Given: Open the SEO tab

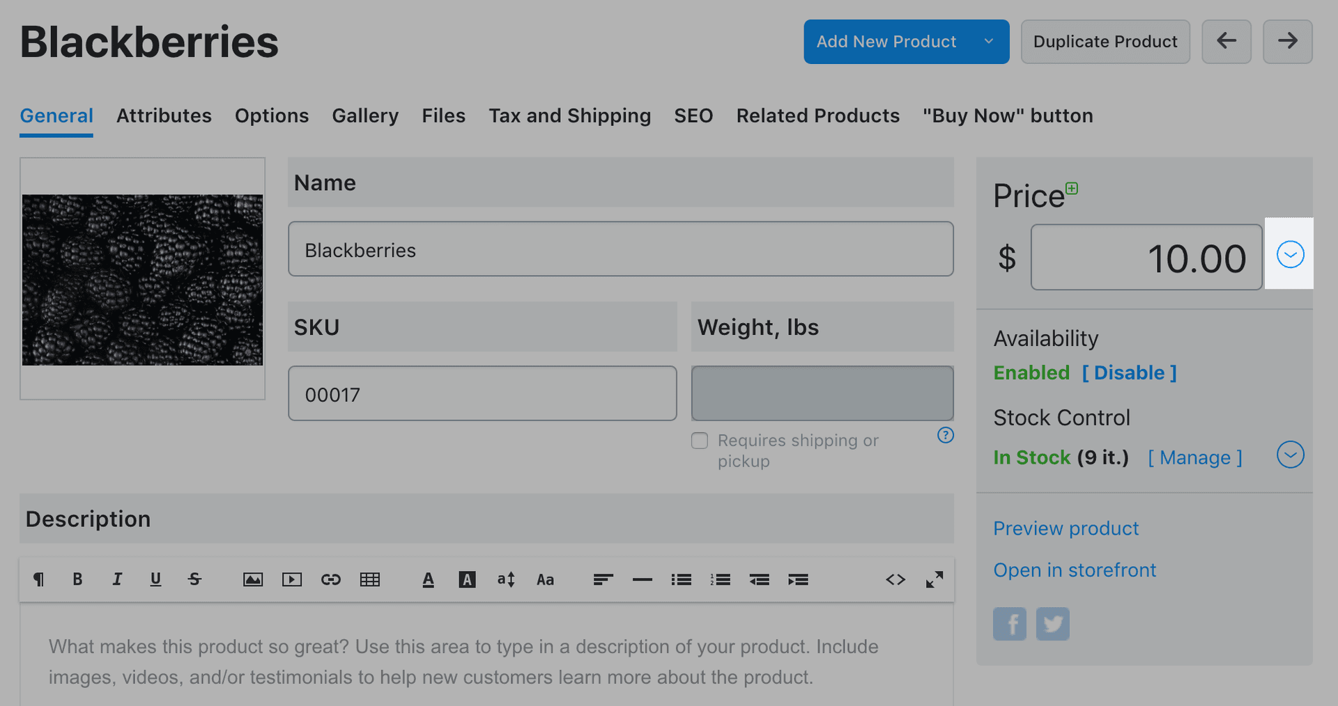Looking at the screenshot, I should [x=693, y=116].
